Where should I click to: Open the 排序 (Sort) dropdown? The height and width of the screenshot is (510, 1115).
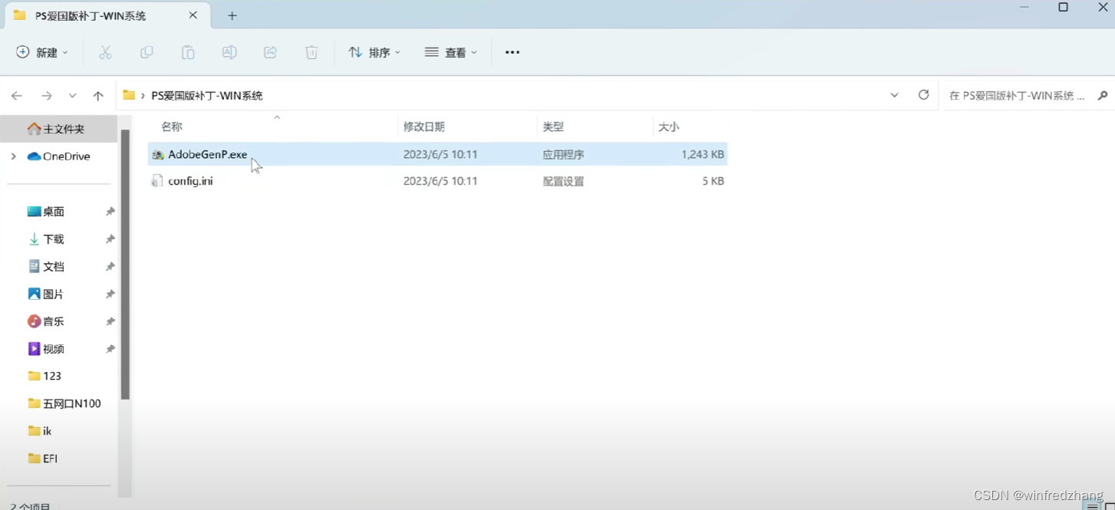374,52
